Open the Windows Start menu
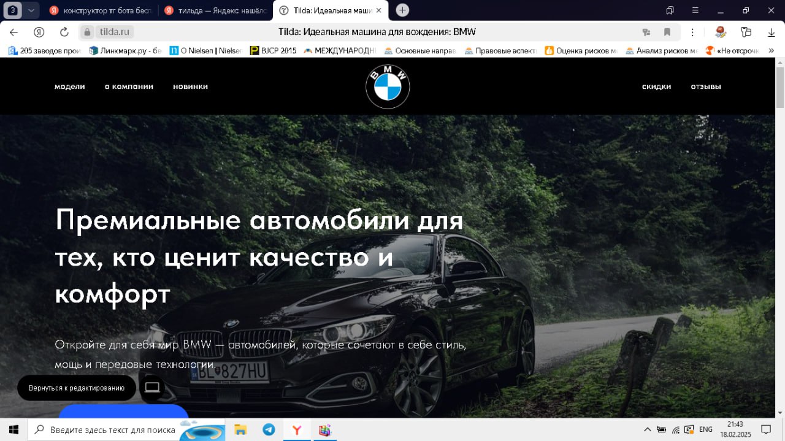This screenshot has height=441, width=785. pyautogui.click(x=13, y=429)
